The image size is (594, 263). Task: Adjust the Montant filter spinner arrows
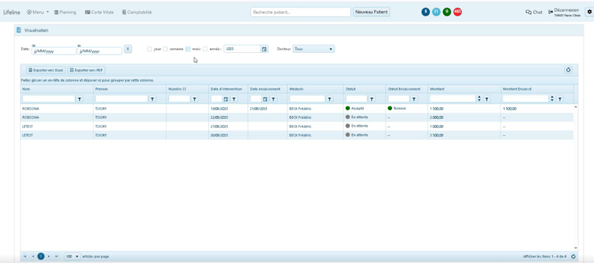click(479, 99)
